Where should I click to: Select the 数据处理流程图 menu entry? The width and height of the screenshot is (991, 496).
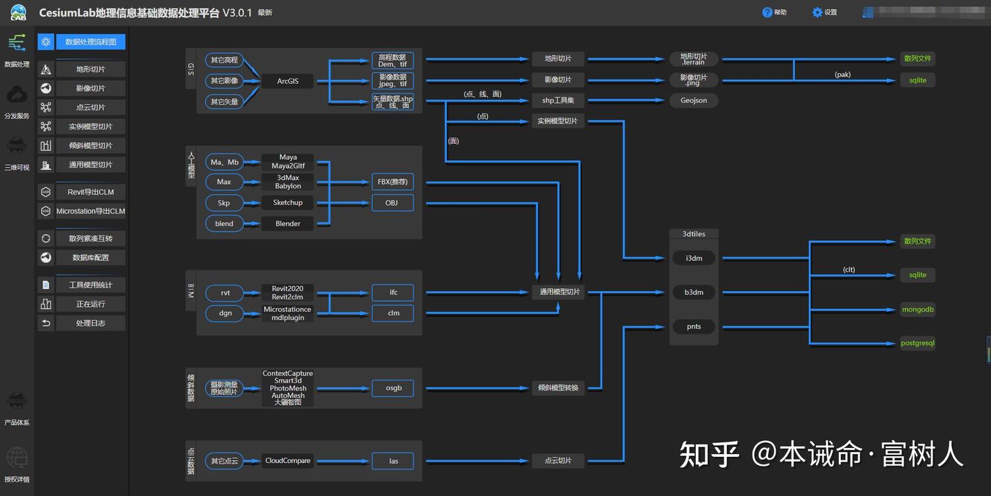tap(91, 42)
